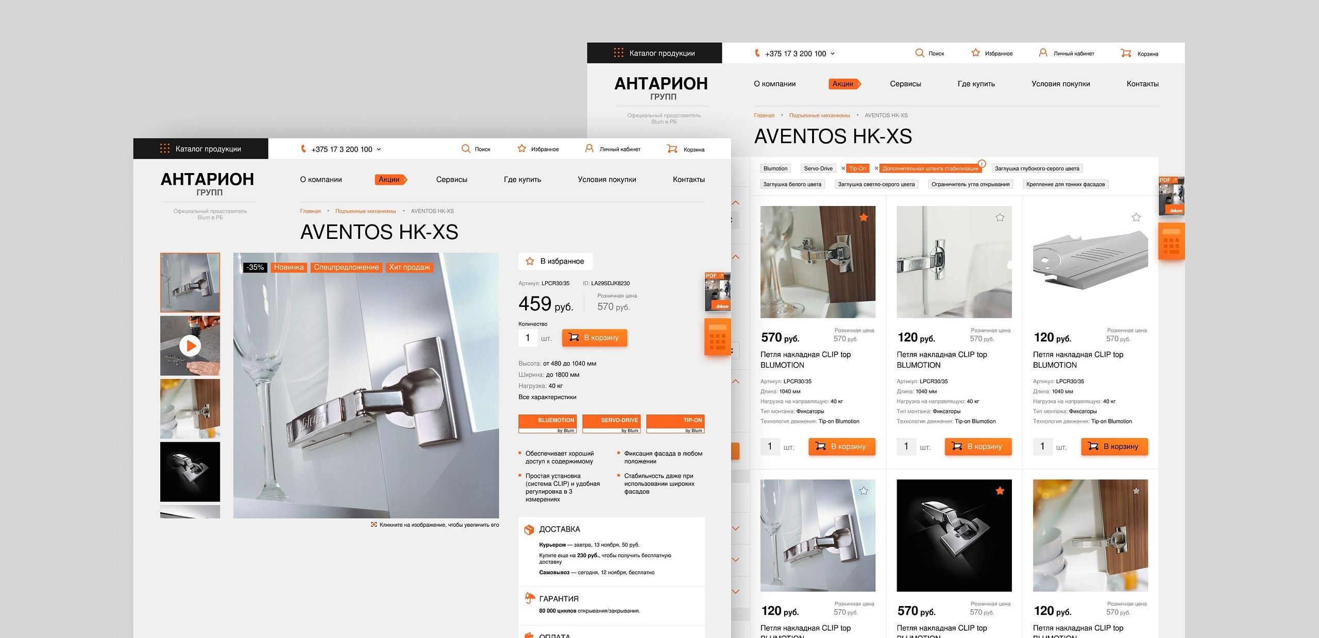The image size is (1319, 638).
Task: Expand phone number dropdown in back header
Action: pos(833,54)
